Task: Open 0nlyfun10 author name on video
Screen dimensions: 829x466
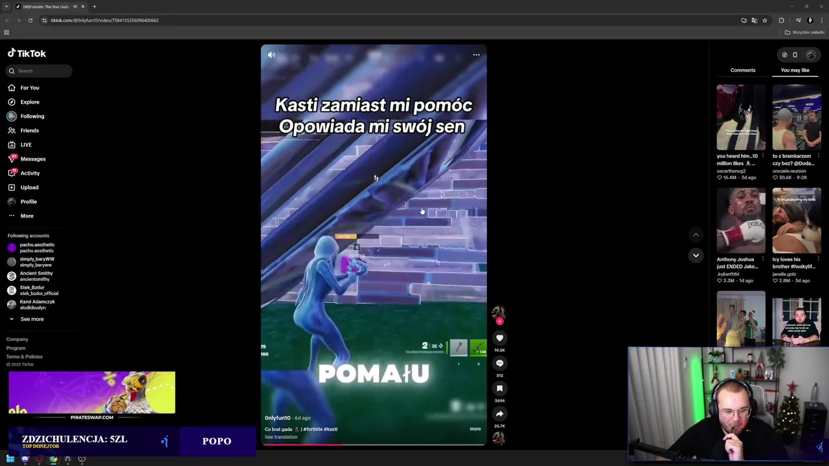Action: [277, 418]
